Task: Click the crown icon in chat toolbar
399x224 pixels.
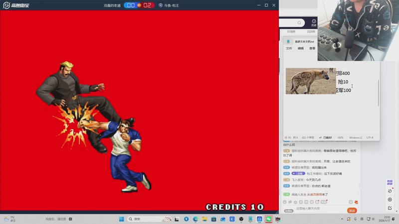Action: (295, 202)
